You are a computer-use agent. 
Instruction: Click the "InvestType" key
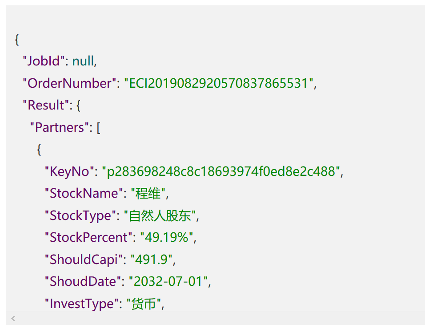point(82,304)
